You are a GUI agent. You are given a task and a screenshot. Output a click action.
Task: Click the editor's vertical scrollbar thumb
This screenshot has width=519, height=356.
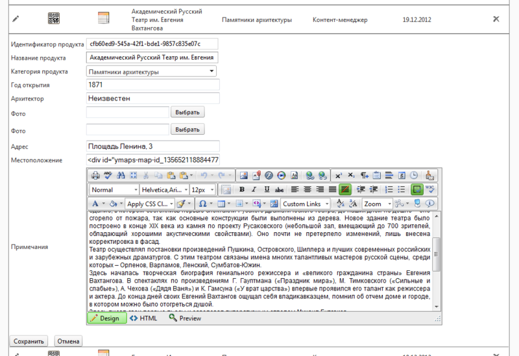pos(436,254)
